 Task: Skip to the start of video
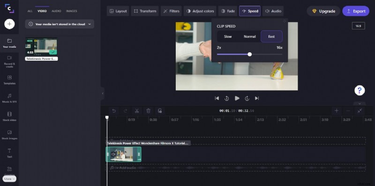coord(217,98)
